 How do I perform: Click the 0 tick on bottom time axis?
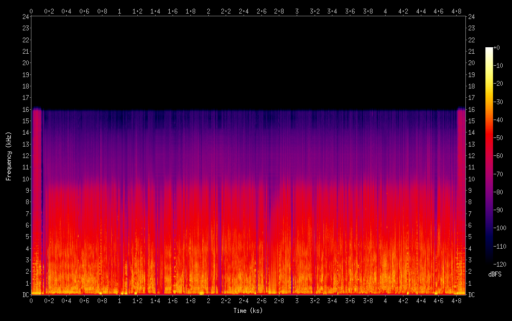point(31,300)
